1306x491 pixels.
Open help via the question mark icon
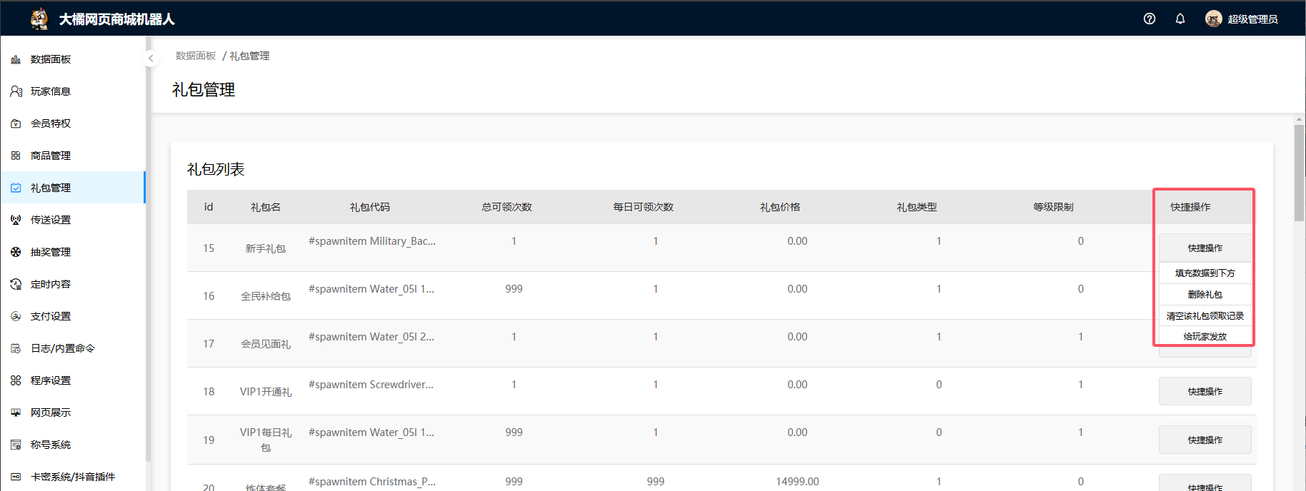coord(1150,19)
